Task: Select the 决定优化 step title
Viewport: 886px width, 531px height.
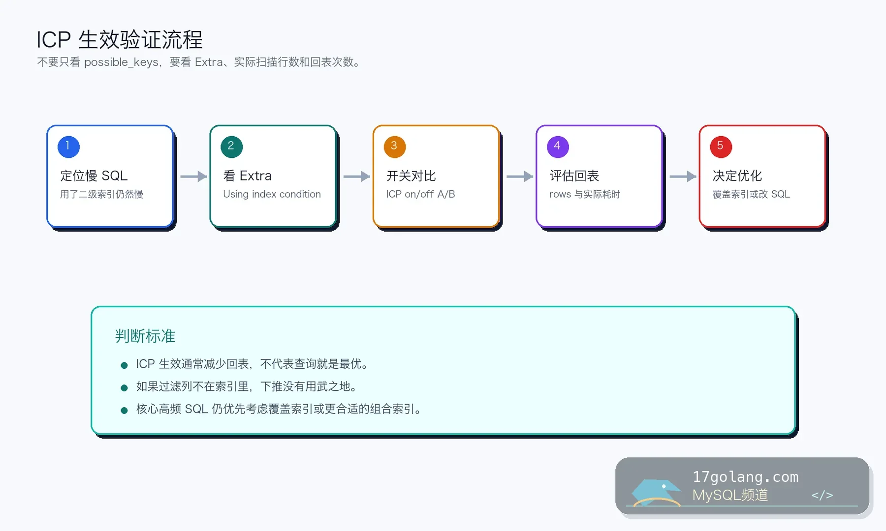Action: tap(737, 176)
